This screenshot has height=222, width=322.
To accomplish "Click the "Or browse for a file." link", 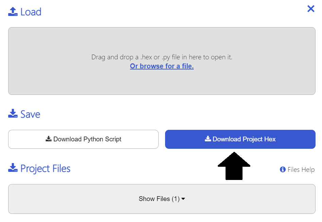I will click(x=162, y=66).
